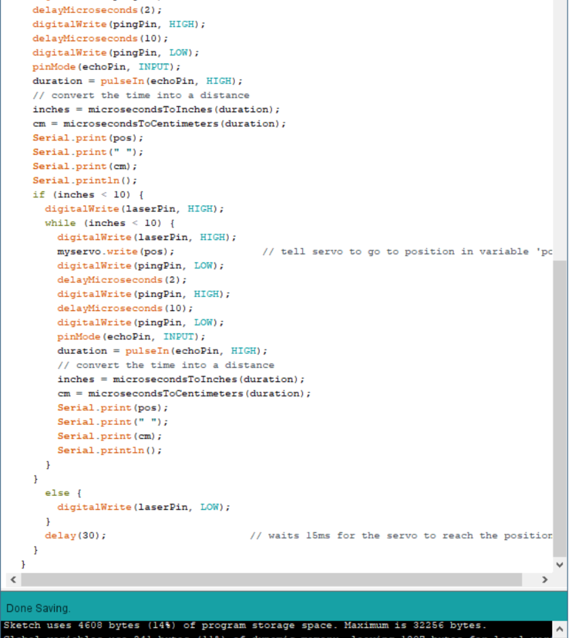
Task: Click the scroll-down chevron on the vertical scrollbar
Action: 559,564
